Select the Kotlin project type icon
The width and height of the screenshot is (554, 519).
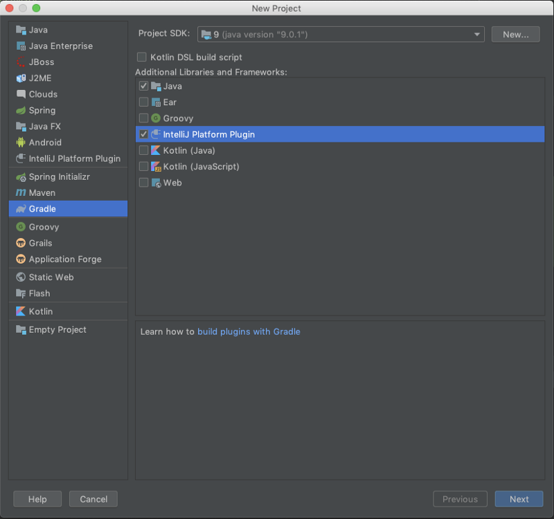click(x=22, y=311)
